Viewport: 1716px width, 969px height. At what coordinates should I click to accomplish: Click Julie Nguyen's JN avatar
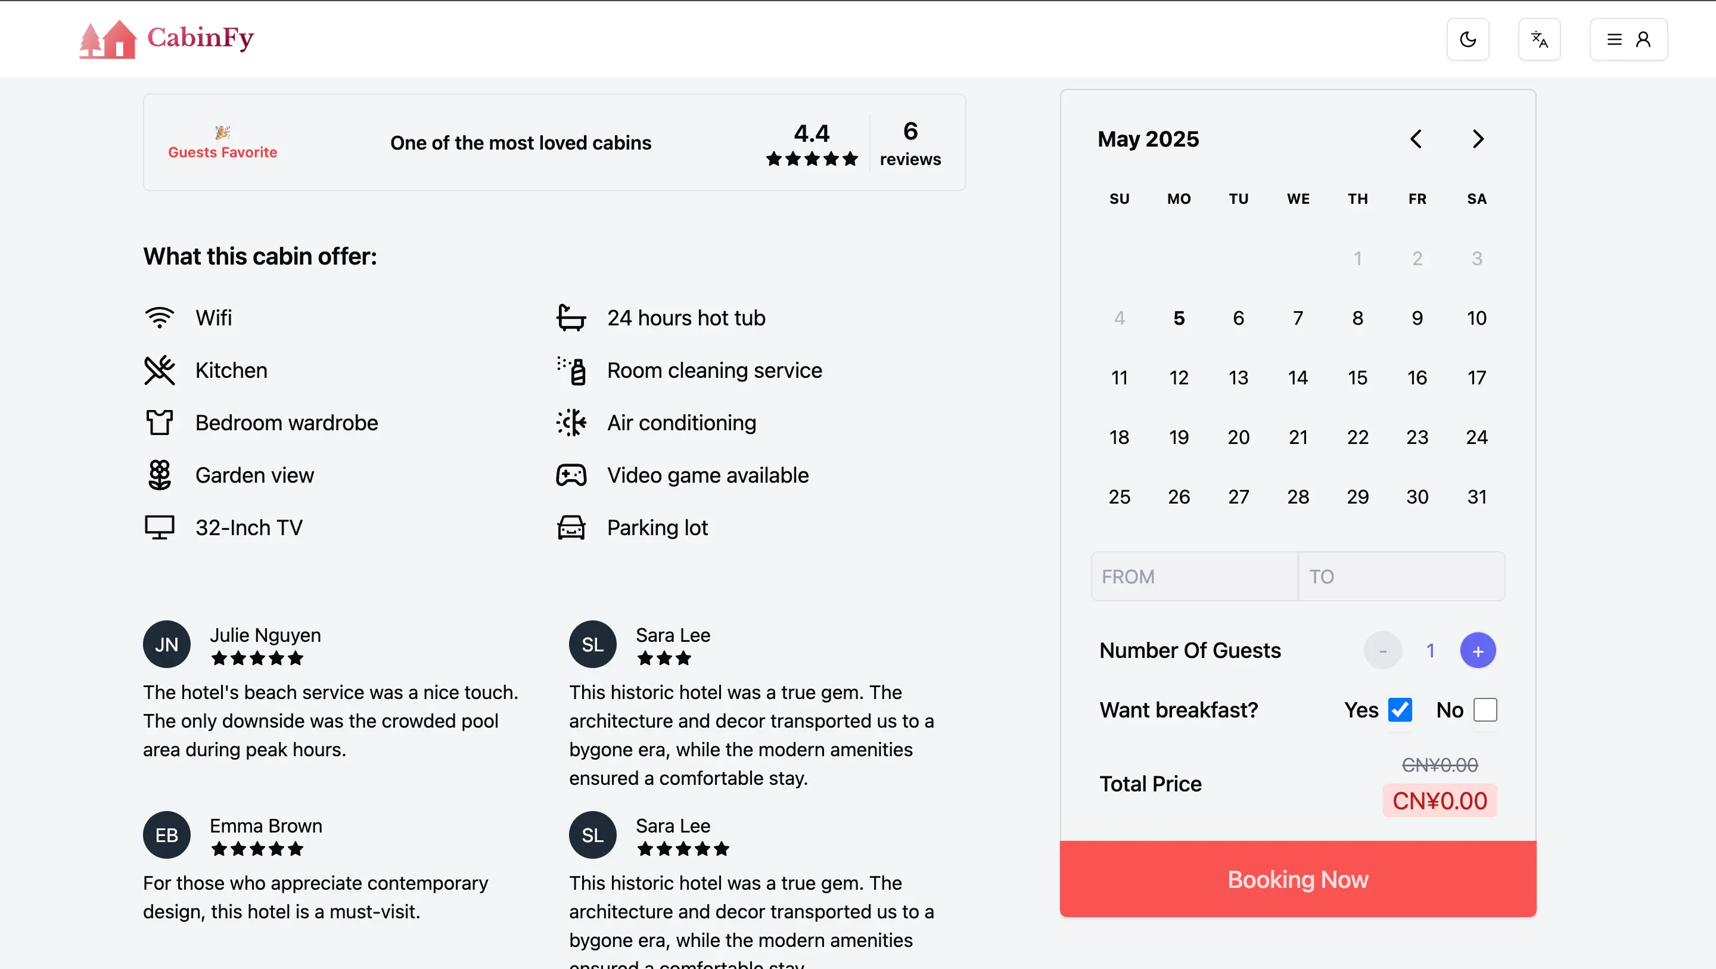(x=167, y=644)
